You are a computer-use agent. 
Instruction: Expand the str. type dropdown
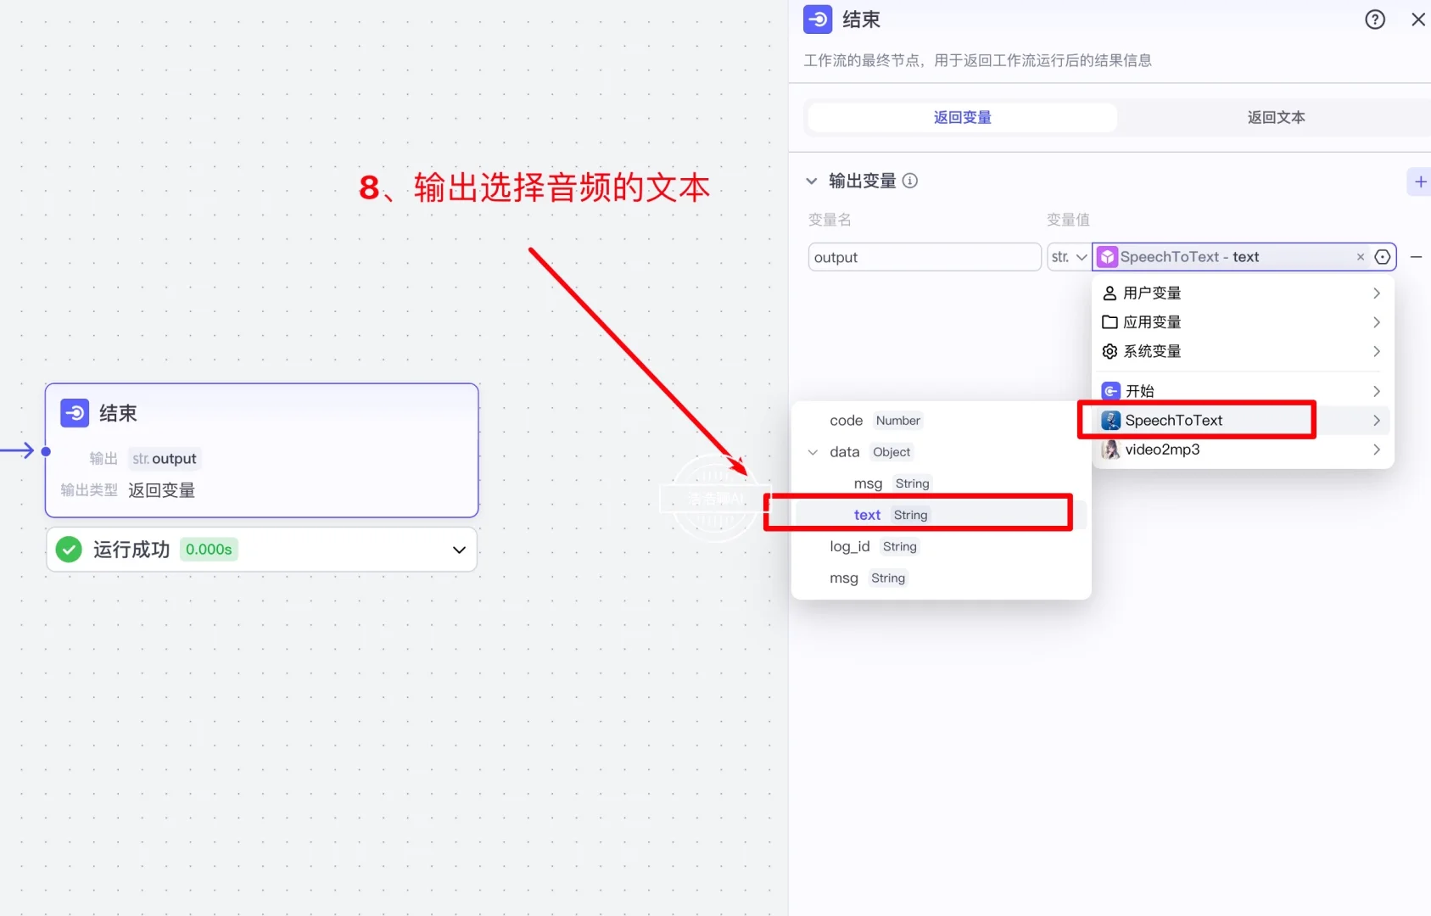coord(1067,256)
